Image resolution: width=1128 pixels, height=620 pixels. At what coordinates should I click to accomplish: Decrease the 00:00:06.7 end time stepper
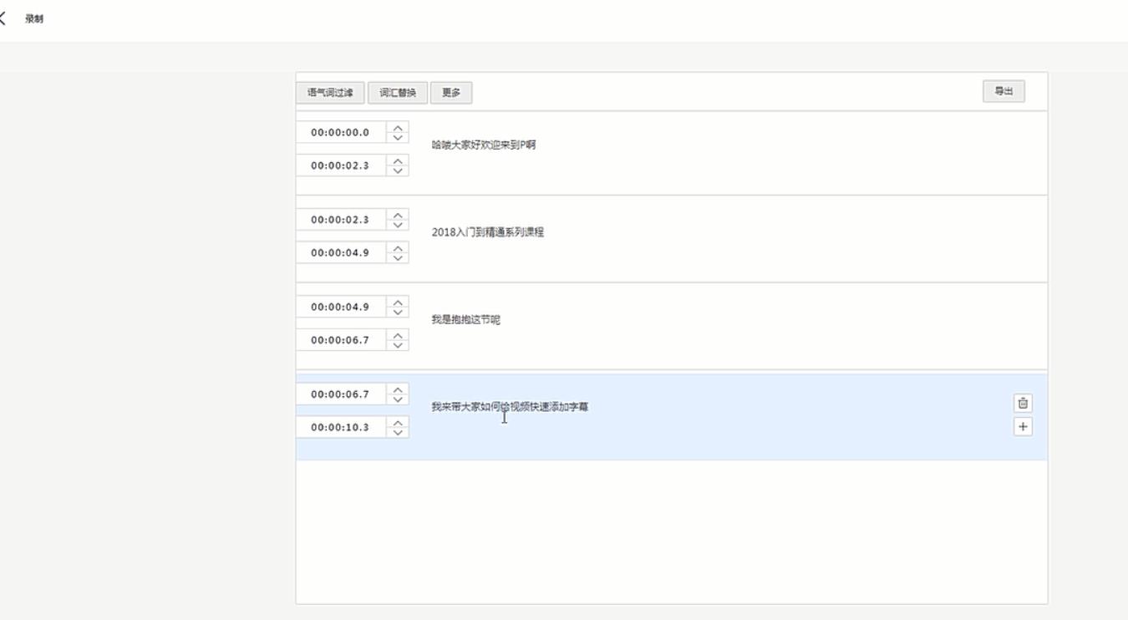399,344
